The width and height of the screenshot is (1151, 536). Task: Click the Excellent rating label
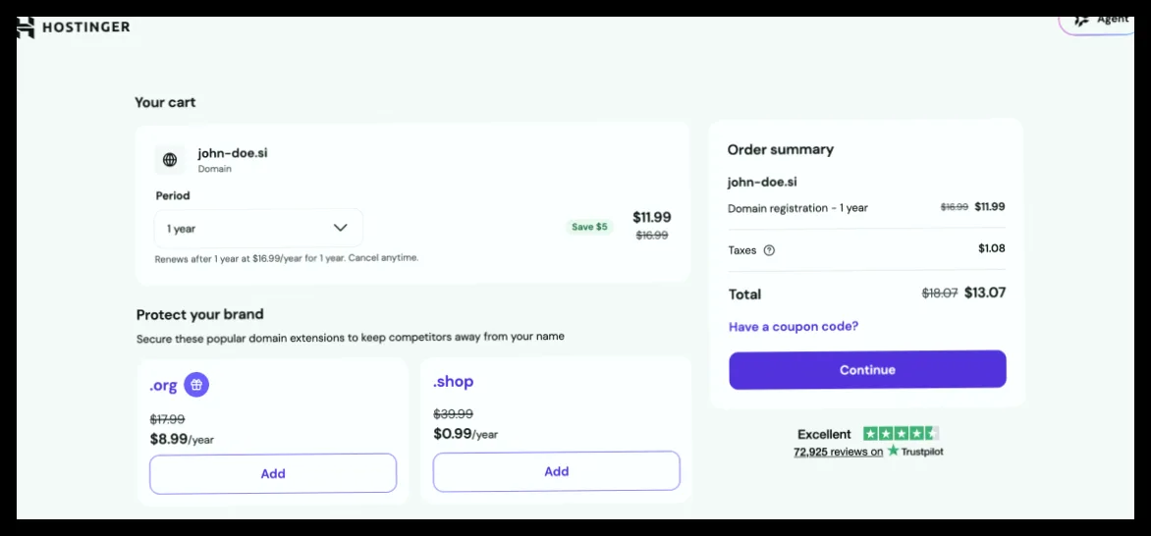click(824, 434)
